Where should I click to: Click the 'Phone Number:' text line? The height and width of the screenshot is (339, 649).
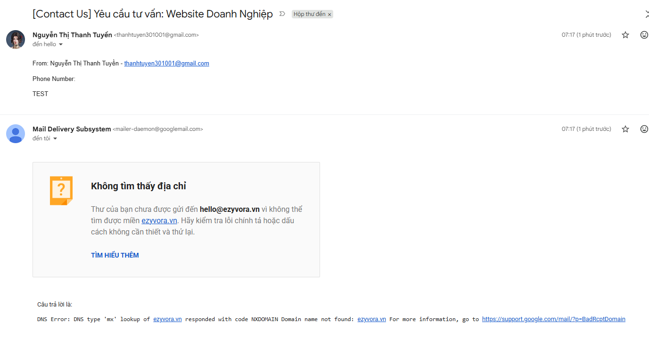pyautogui.click(x=54, y=79)
